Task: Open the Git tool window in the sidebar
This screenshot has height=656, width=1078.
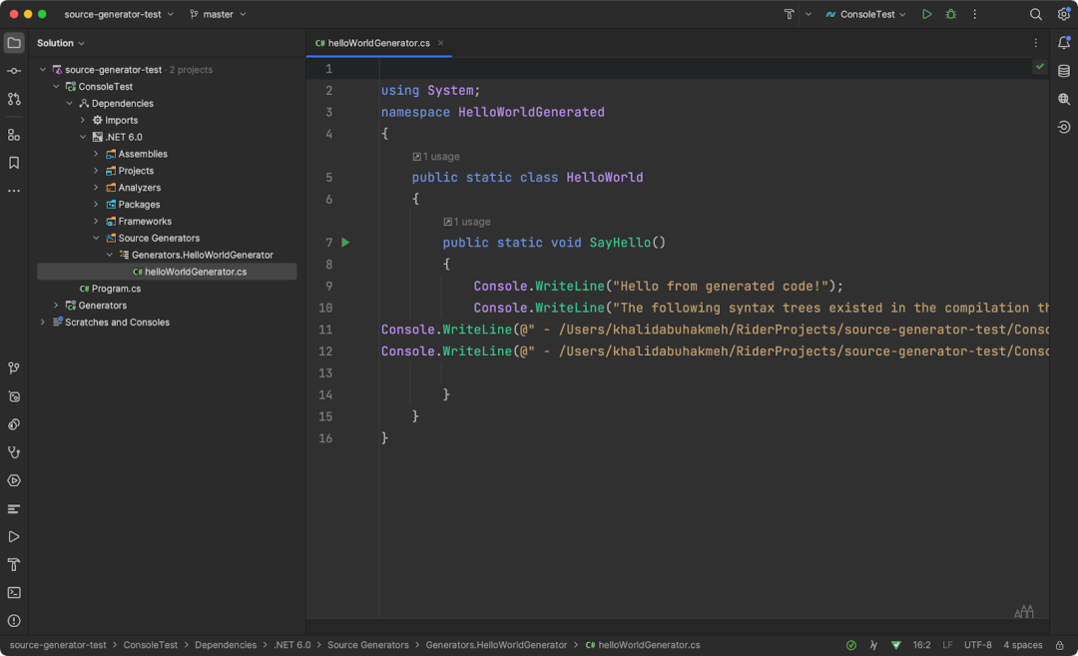Action: tap(14, 368)
